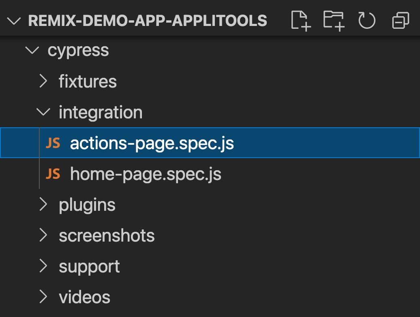Collapse the REMIX-DEMO-APP-APPLITOOLS section chevron
The width and height of the screenshot is (420, 317).
coord(14,20)
